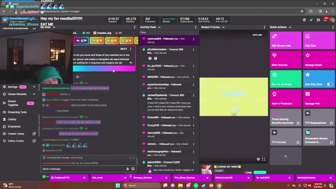Open options for dabot4000 cheer event

click(x=193, y=162)
